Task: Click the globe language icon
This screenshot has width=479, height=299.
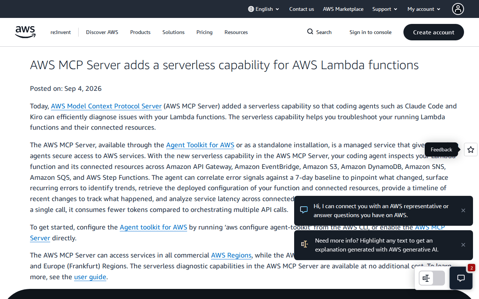Action: coord(251,9)
